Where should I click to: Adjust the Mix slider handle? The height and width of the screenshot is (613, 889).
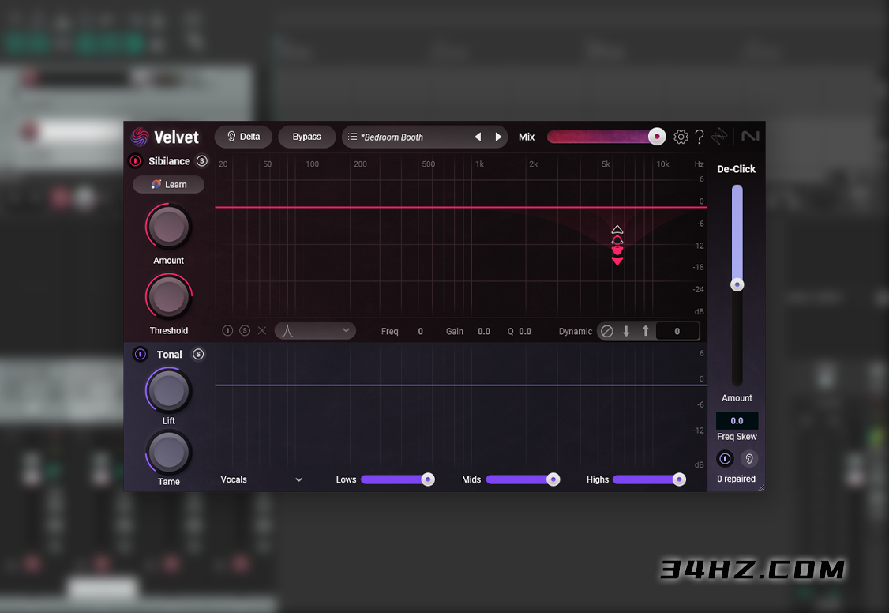tap(657, 137)
